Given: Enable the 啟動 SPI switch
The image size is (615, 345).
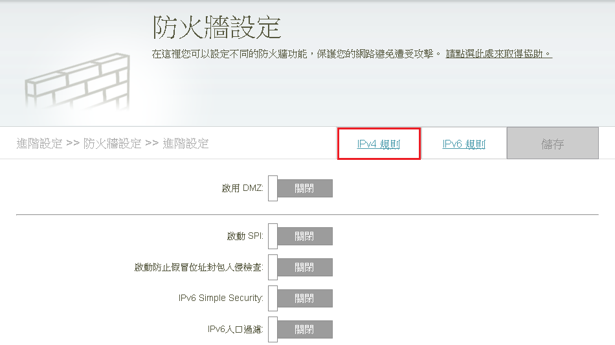Looking at the screenshot, I should point(300,236).
